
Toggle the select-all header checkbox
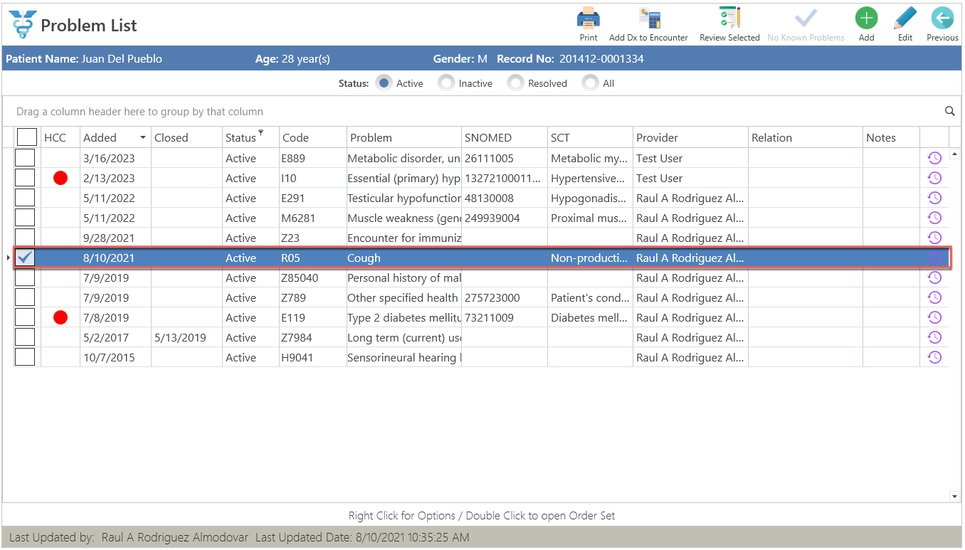[x=26, y=137]
